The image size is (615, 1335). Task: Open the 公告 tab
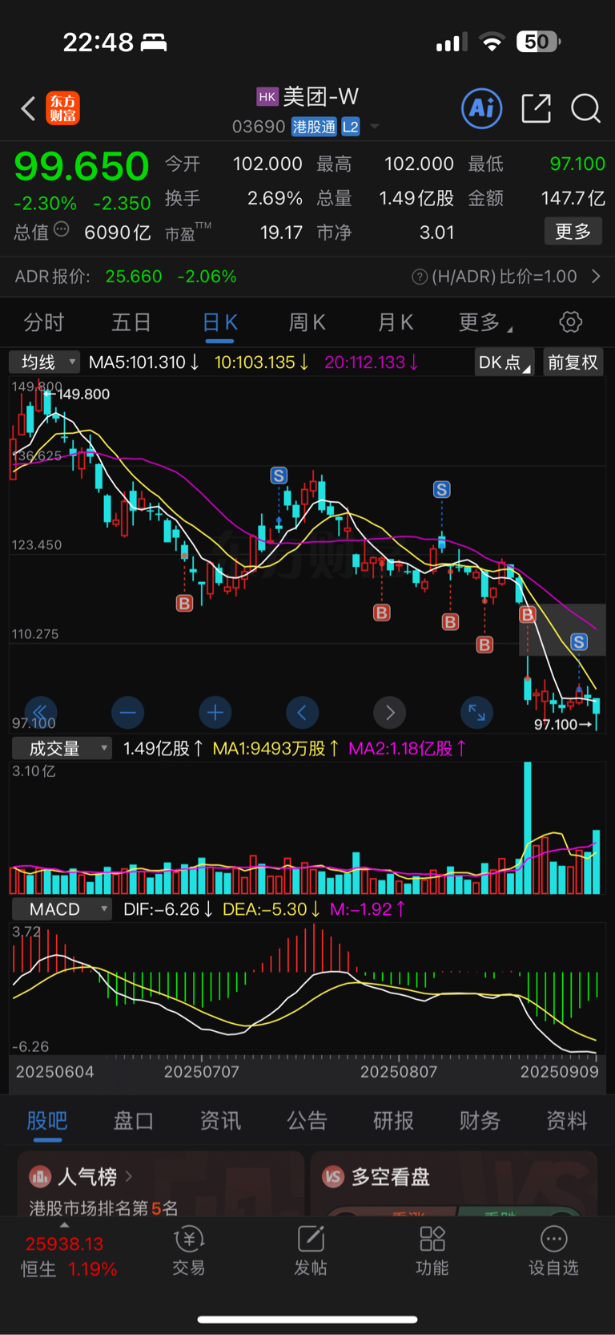pos(307,1120)
